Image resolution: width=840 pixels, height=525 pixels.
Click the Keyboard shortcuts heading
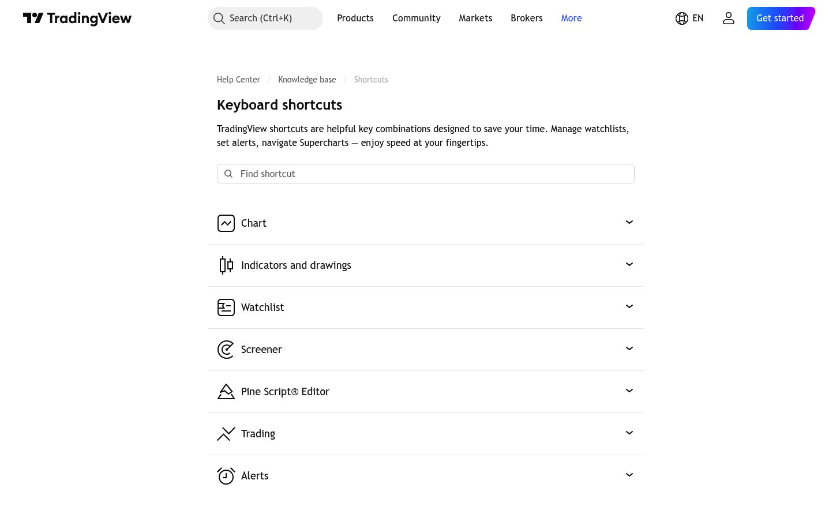click(x=280, y=105)
